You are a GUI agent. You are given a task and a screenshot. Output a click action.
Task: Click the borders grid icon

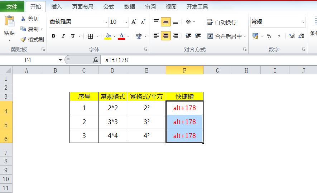point(90,36)
